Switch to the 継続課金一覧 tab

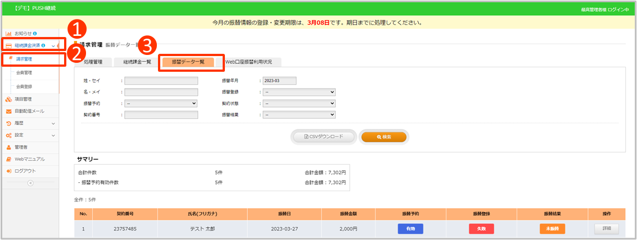[137, 62]
